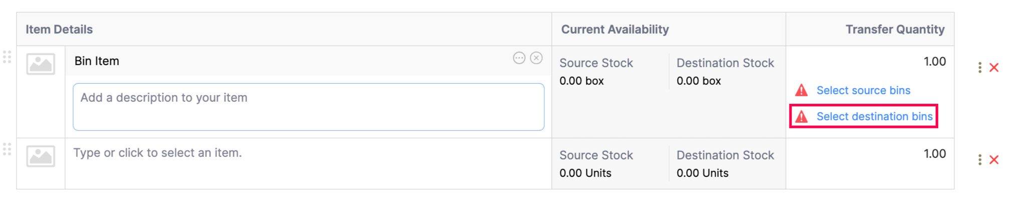The height and width of the screenshot is (198, 1011).
Task: Click the Bin Item name field
Action: click(x=291, y=61)
